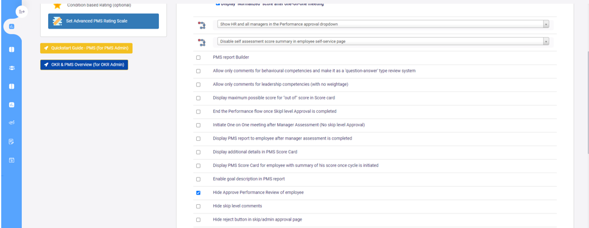Expand the sidebar using the arrow toggle icon
The width and height of the screenshot is (589, 228).
tap(21, 12)
